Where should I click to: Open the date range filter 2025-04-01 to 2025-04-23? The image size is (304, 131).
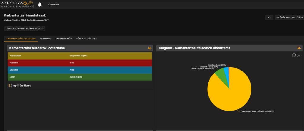[25, 28]
